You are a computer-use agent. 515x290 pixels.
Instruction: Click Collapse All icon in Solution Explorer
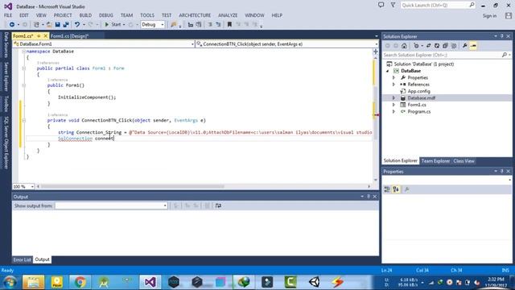click(445, 46)
